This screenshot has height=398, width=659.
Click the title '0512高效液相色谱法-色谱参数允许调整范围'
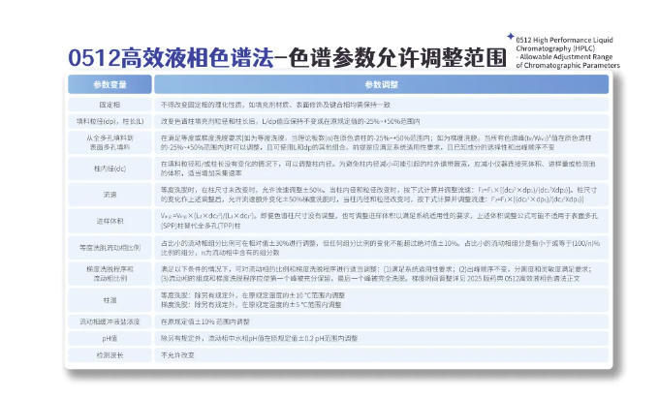[x=287, y=57]
